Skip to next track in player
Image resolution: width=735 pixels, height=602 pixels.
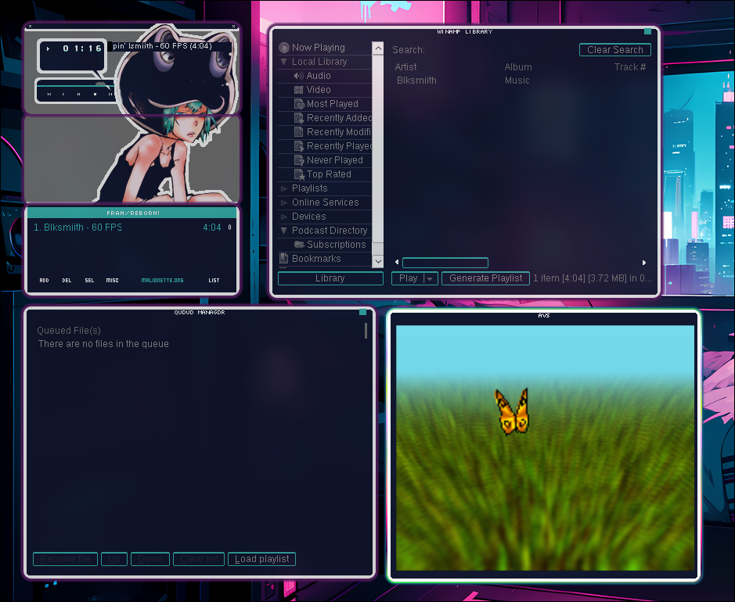click(110, 94)
